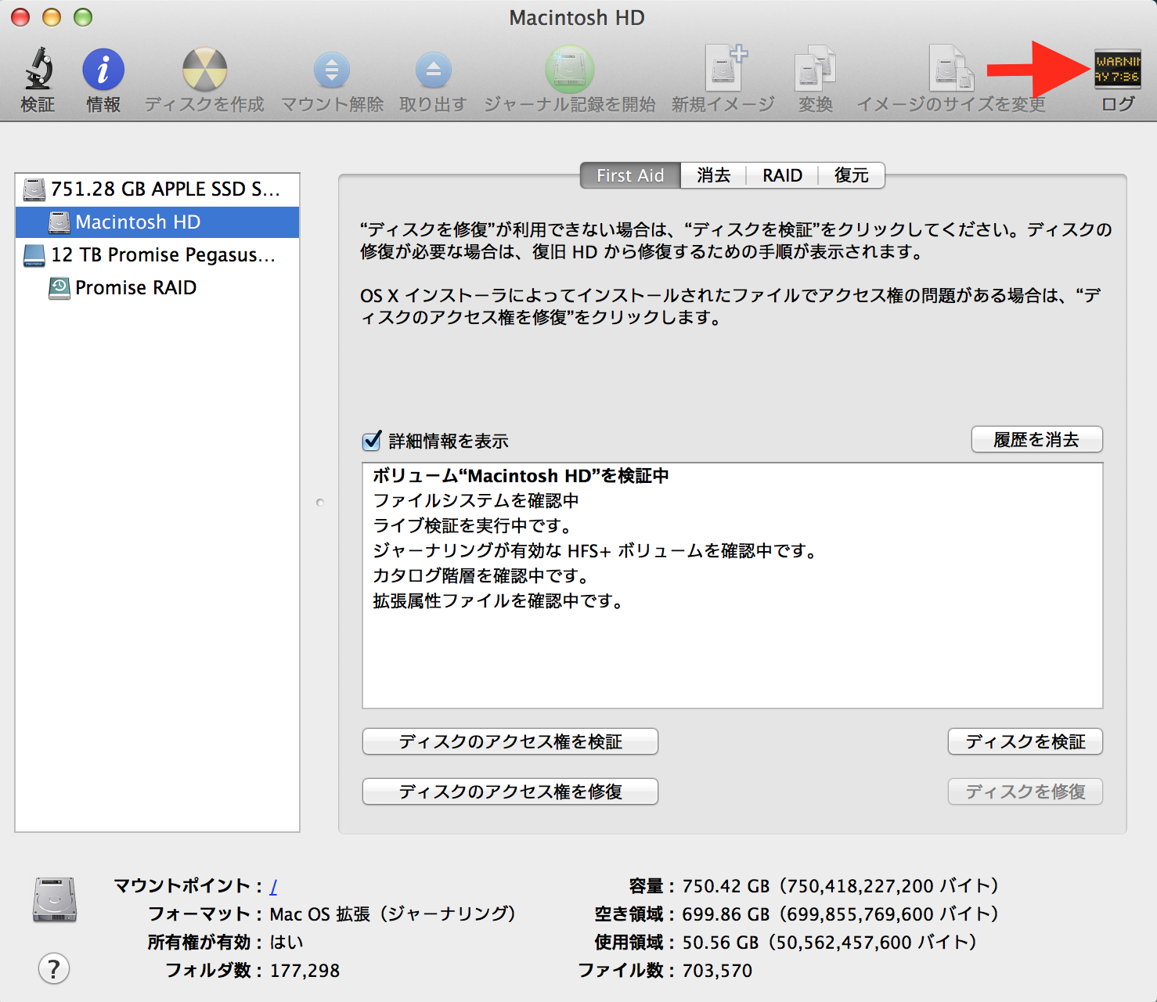Click the ディスクのアクセス権を修復 button

tap(510, 791)
